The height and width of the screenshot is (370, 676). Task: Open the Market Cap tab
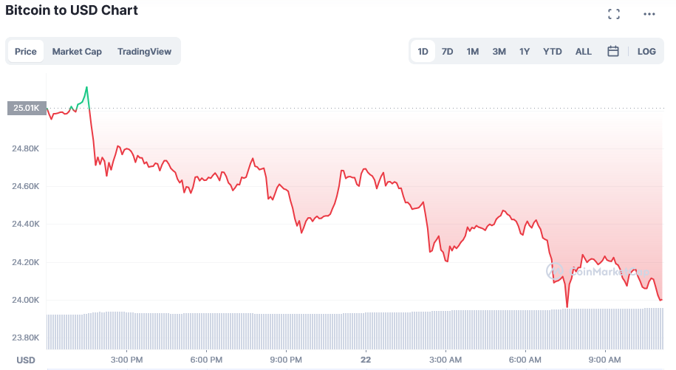point(77,51)
